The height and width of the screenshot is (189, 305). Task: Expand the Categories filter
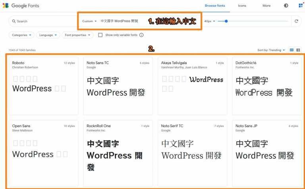pyautogui.click(x=21, y=35)
